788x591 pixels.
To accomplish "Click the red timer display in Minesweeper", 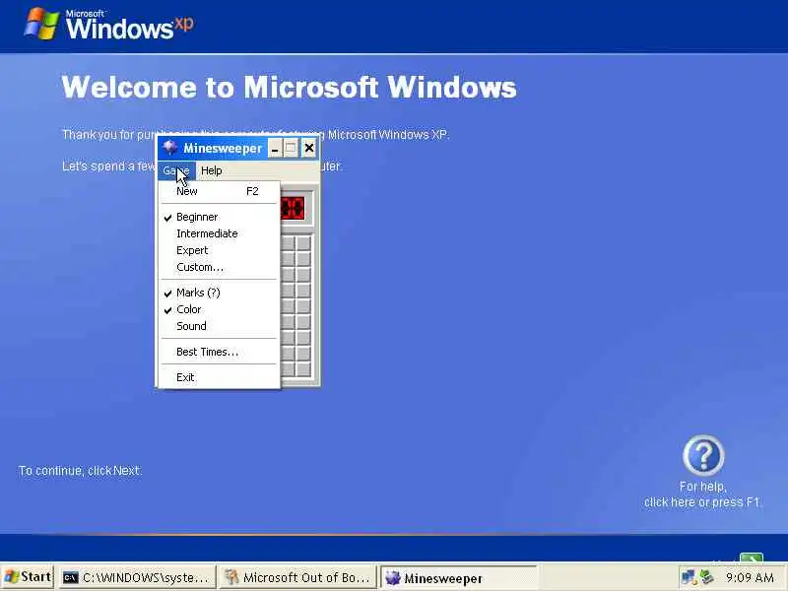I will pos(293,208).
